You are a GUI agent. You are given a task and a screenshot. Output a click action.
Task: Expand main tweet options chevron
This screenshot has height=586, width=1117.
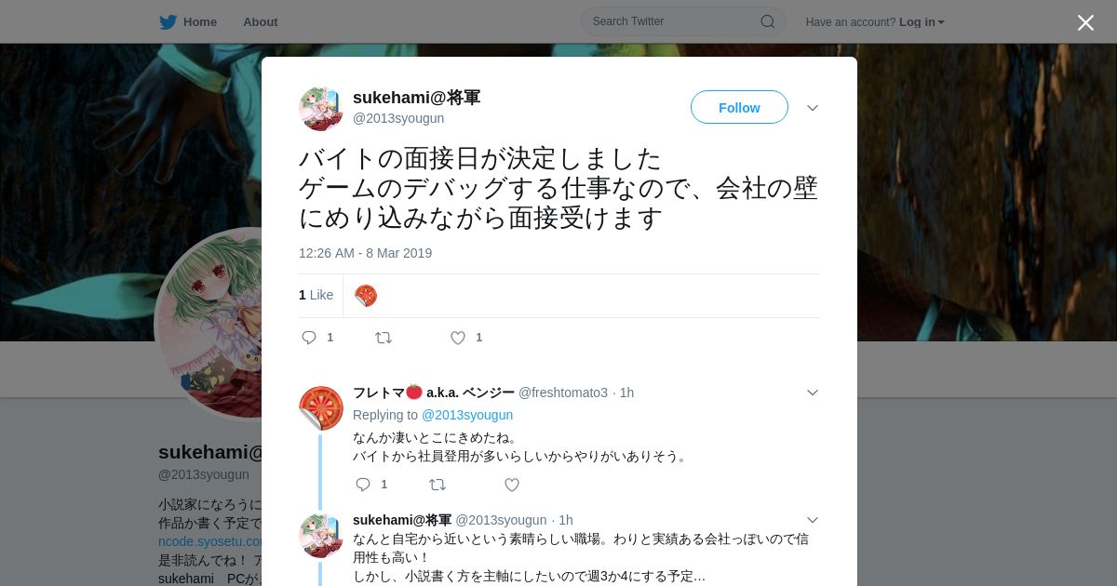tap(813, 108)
